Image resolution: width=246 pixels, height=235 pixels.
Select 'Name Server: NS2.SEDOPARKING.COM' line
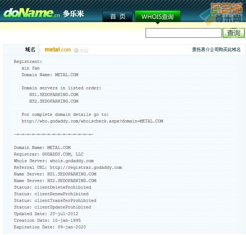[55, 181]
